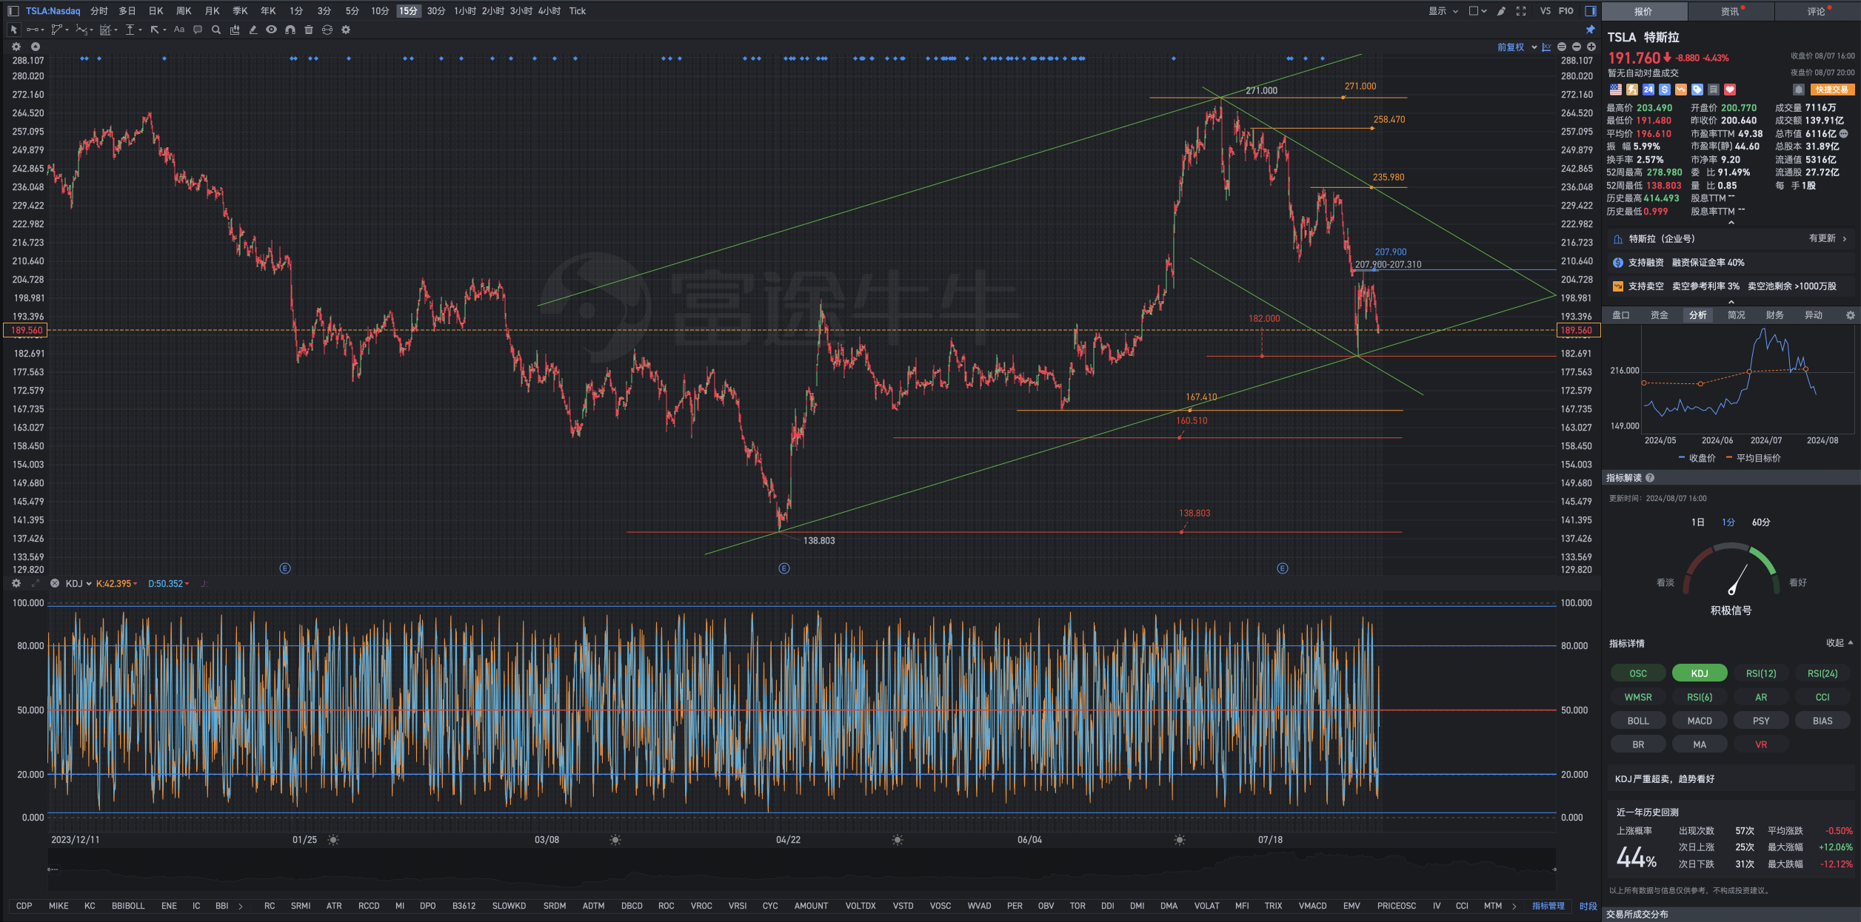This screenshot has height=922, width=1861.
Task: Open the 评论 comments tab
Action: 1817,11
